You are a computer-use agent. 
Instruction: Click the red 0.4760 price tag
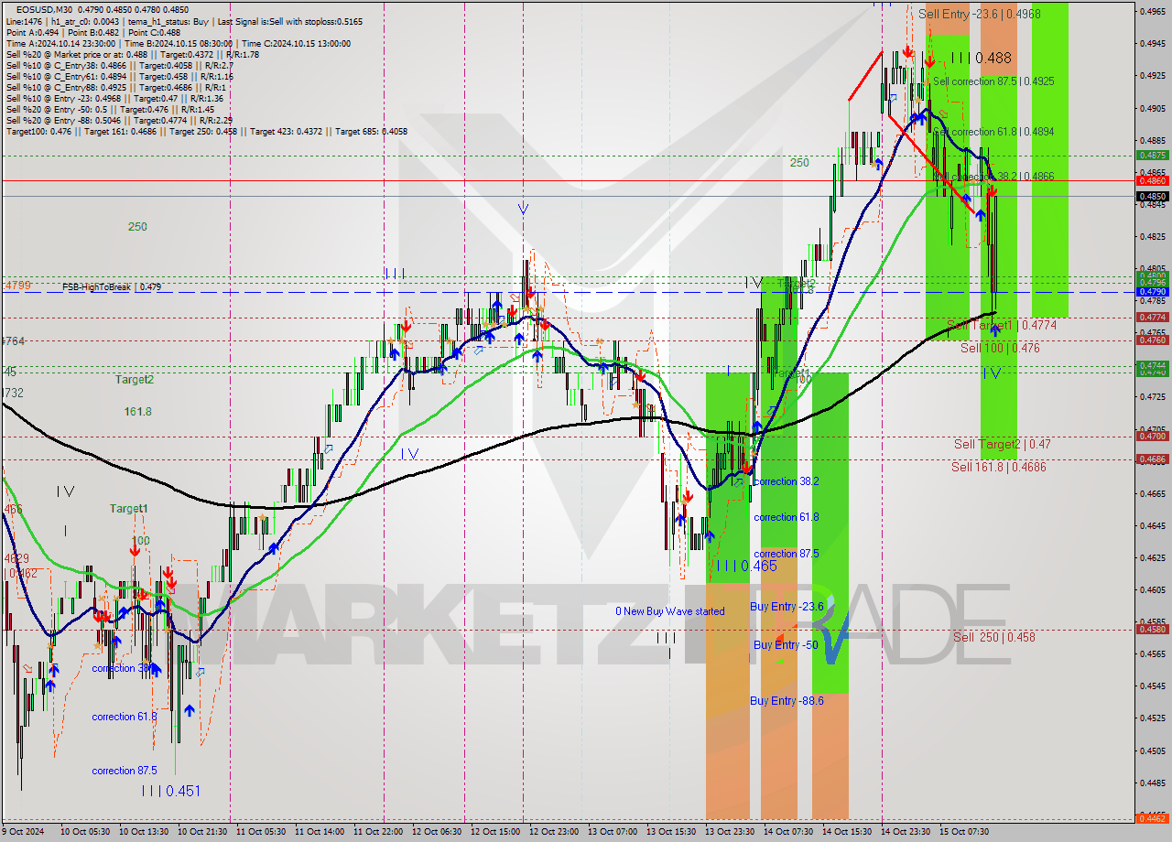(1152, 340)
